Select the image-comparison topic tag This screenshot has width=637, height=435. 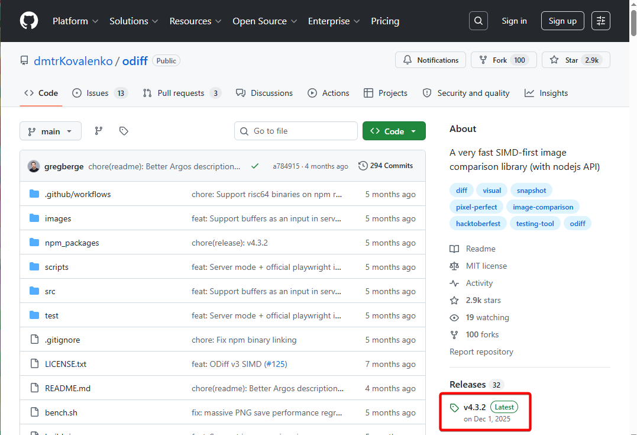tap(542, 207)
